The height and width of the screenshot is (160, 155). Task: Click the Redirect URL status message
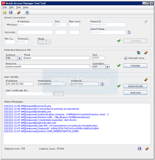[x=47, y=117]
